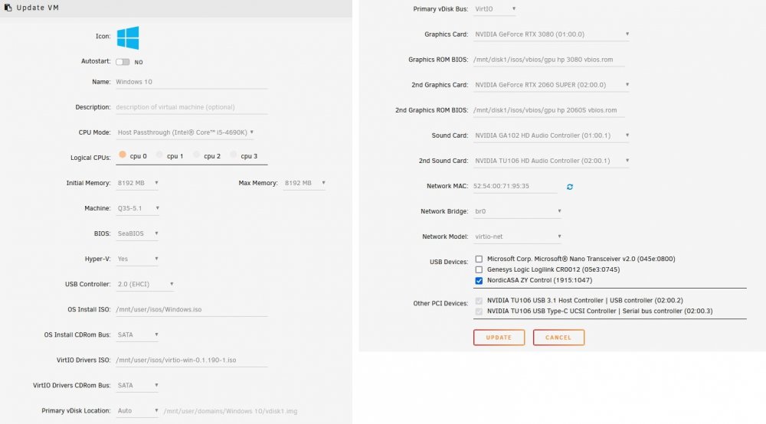Viewport: 766px width, 424px height.
Task: Open the BIOS dropdown
Action: 137,233
